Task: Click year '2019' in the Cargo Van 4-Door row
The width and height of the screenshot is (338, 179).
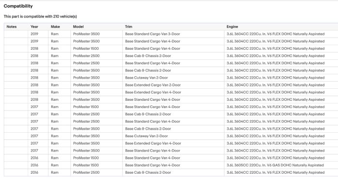Action: [34, 41]
